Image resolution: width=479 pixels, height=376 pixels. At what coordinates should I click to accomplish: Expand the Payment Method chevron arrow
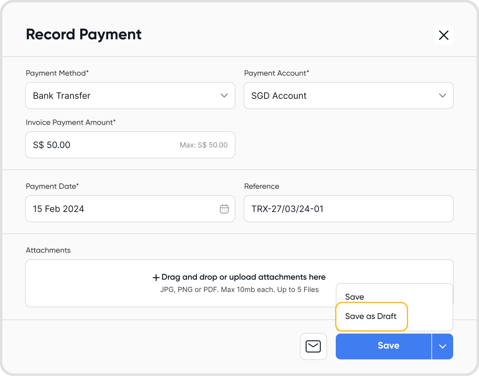click(x=224, y=95)
